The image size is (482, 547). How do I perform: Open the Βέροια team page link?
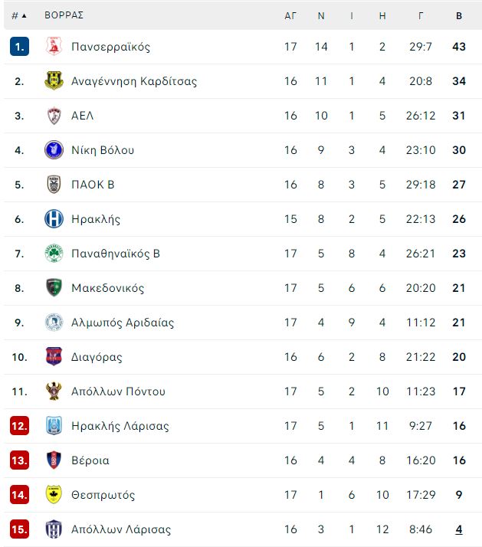(x=90, y=460)
